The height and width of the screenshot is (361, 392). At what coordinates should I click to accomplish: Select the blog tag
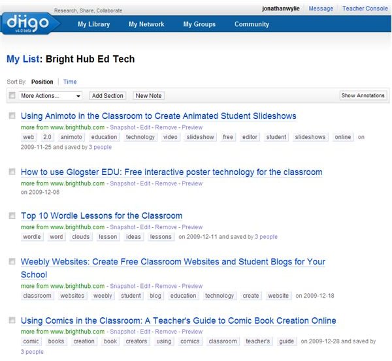155,296
